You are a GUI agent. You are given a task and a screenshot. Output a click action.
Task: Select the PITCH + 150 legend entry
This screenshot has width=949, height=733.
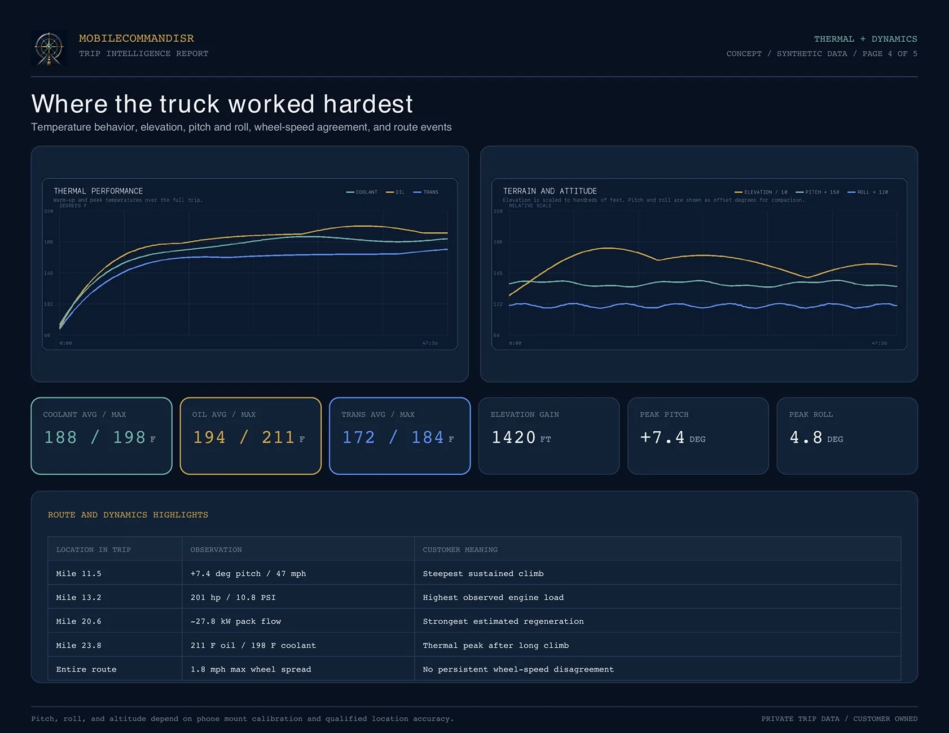pyautogui.click(x=818, y=192)
